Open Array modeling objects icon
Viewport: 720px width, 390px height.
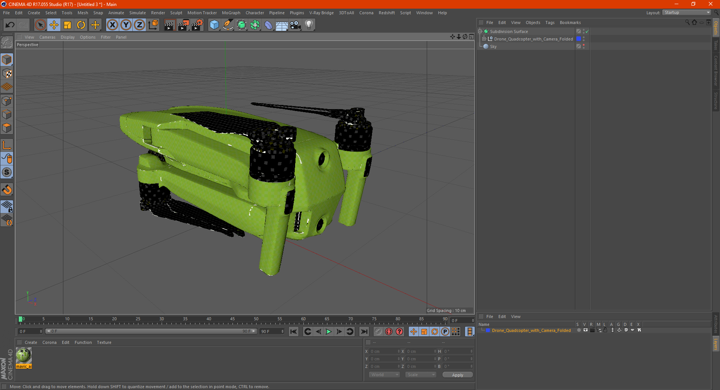255,25
